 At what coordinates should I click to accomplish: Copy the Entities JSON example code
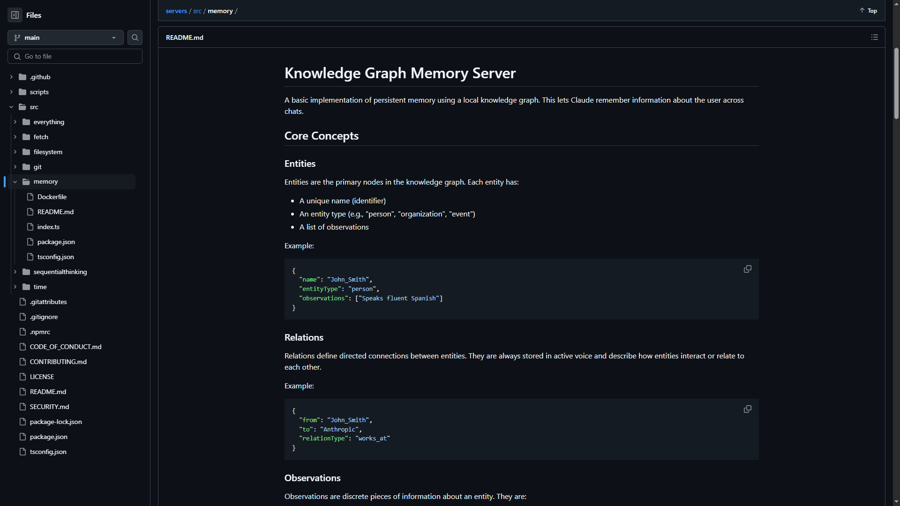pos(747,268)
